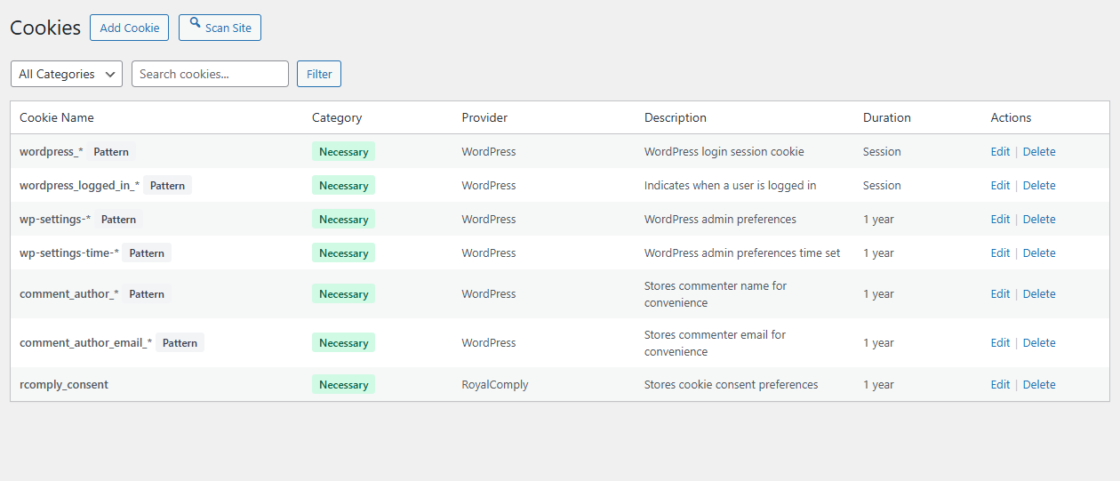Click the Cookies page heading
This screenshot has height=481, width=1120.
(45, 28)
